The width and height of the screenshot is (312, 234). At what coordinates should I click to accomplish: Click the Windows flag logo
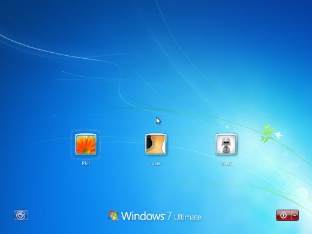point(113,215)
